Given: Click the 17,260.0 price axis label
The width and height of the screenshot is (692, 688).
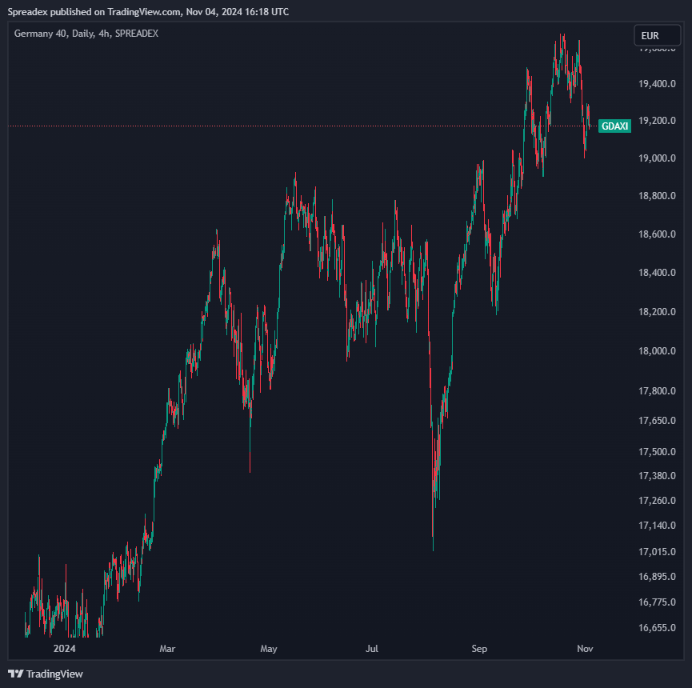Looking at the screenshot, I should point(657,501).
